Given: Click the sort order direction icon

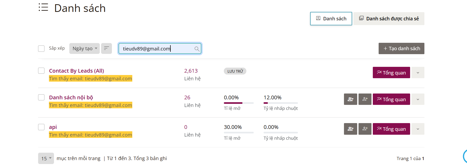Looking at the screenshot, I should 106,48.
